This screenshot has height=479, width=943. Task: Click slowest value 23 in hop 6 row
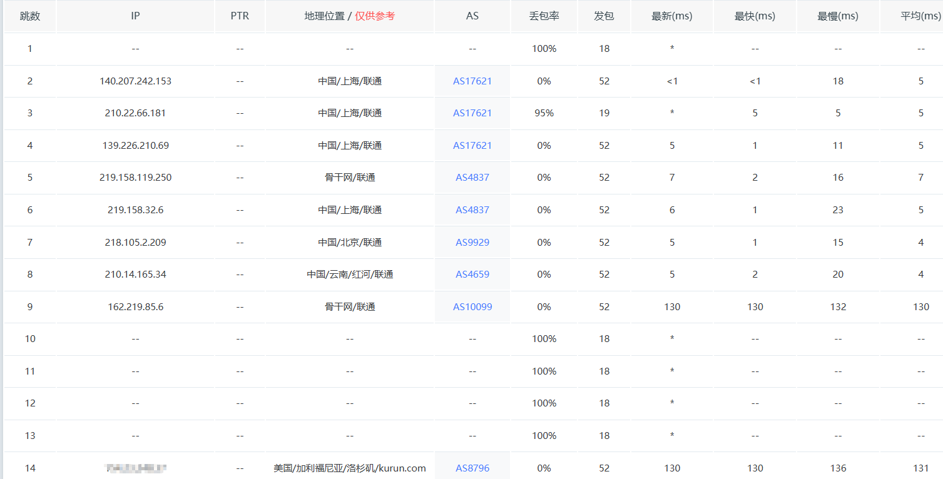click(x=838, y=210)
